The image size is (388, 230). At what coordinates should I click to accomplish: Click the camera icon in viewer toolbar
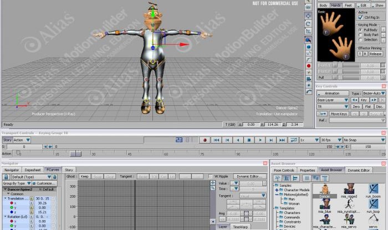309,79
